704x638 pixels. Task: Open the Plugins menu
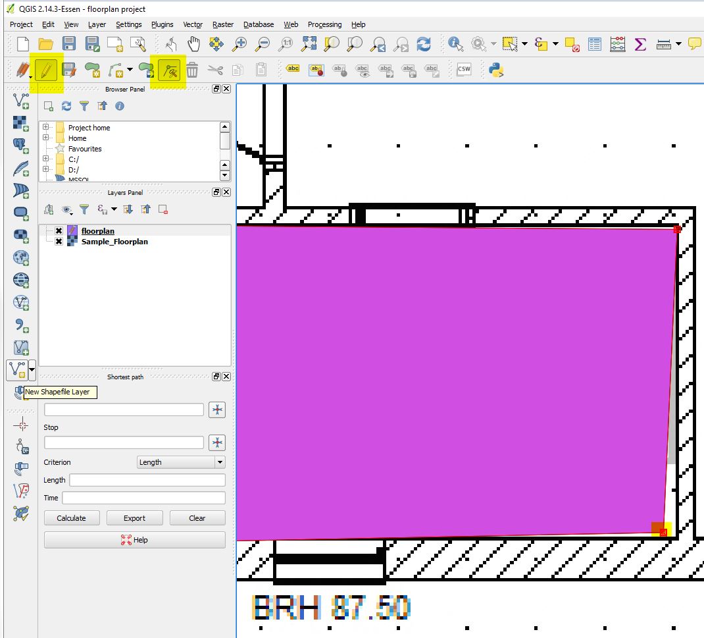point(162,24)
